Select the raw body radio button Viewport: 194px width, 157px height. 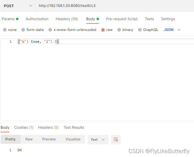(x=103, y=30)
